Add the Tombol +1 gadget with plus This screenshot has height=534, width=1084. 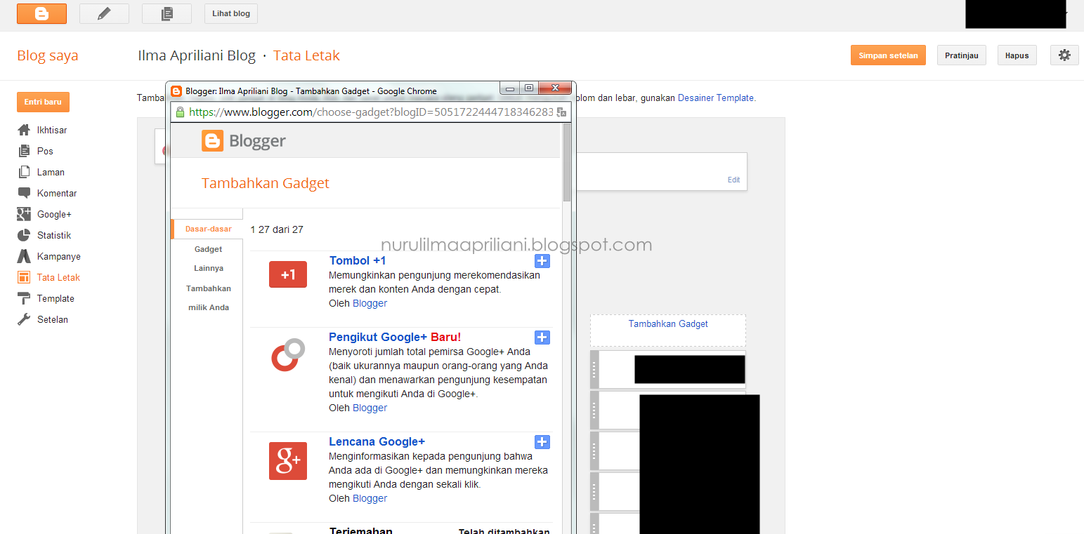click(x=542, y=261)
